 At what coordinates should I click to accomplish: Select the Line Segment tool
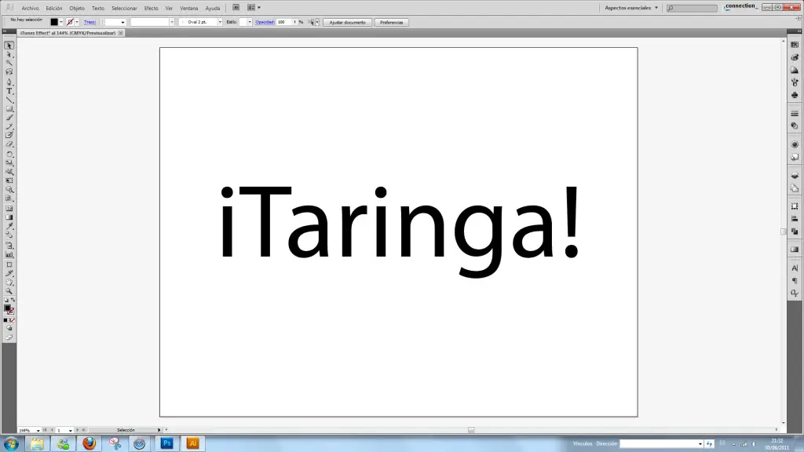tap(9, 100)
